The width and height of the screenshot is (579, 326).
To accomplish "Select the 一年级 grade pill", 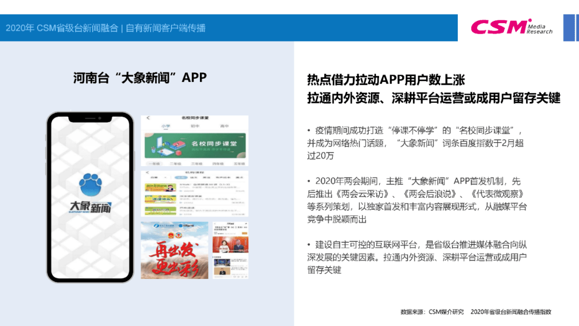I will [x=155, y=162].
